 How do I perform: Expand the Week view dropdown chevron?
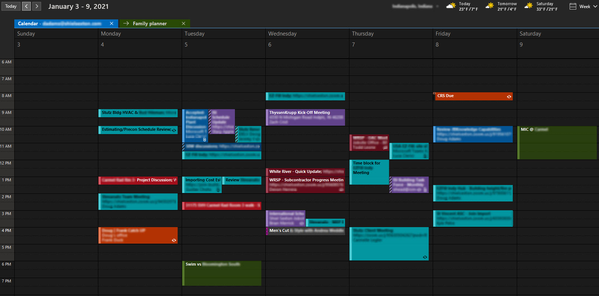(595, 6)
